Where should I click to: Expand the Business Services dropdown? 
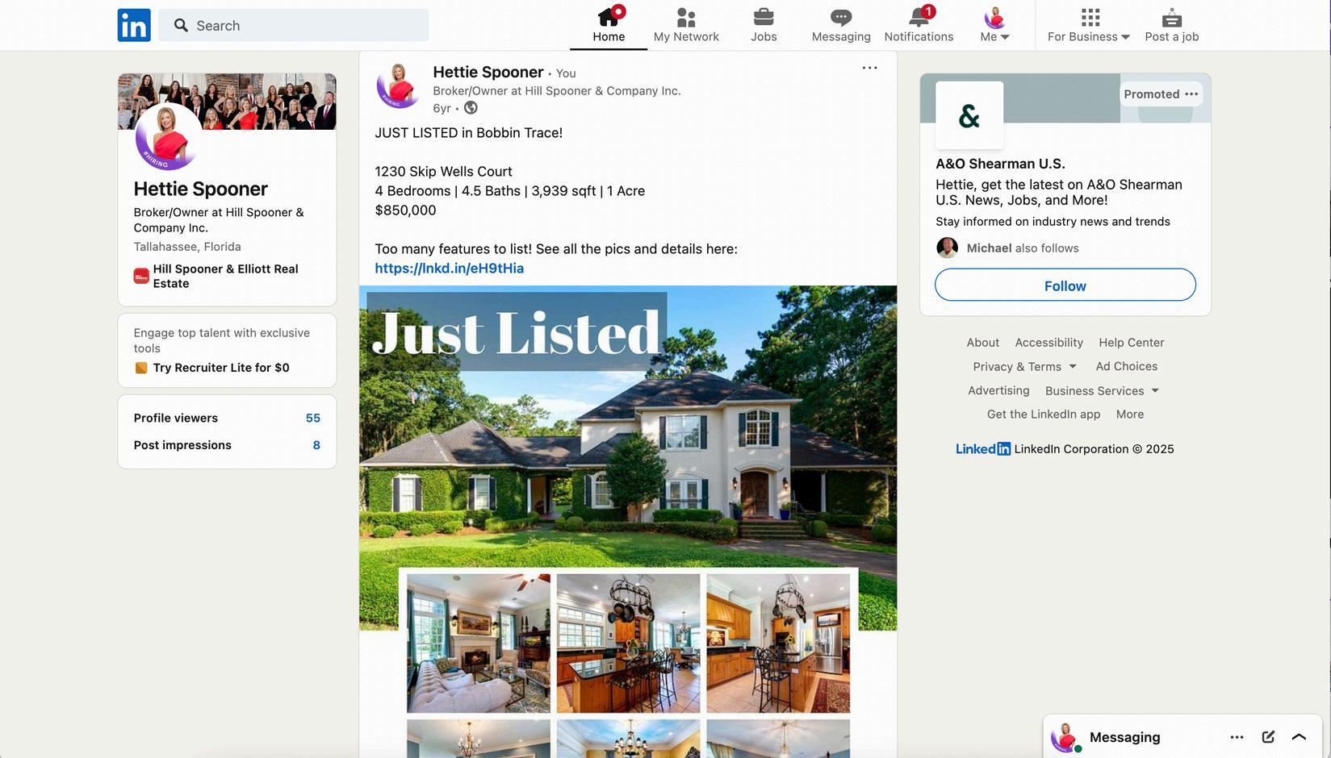[x=1103, y=391]
